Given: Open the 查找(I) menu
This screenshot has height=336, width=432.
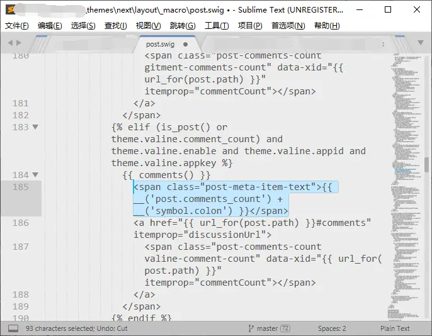Looking at the screenshot, I should coord(115,26).
